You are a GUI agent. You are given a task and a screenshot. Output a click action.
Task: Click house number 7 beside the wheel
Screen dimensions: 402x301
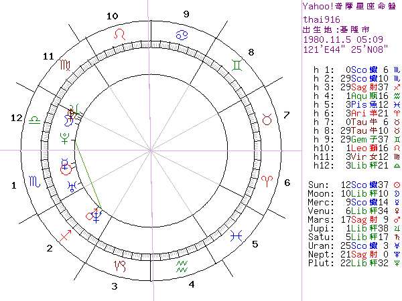click(x=287, y=114)
